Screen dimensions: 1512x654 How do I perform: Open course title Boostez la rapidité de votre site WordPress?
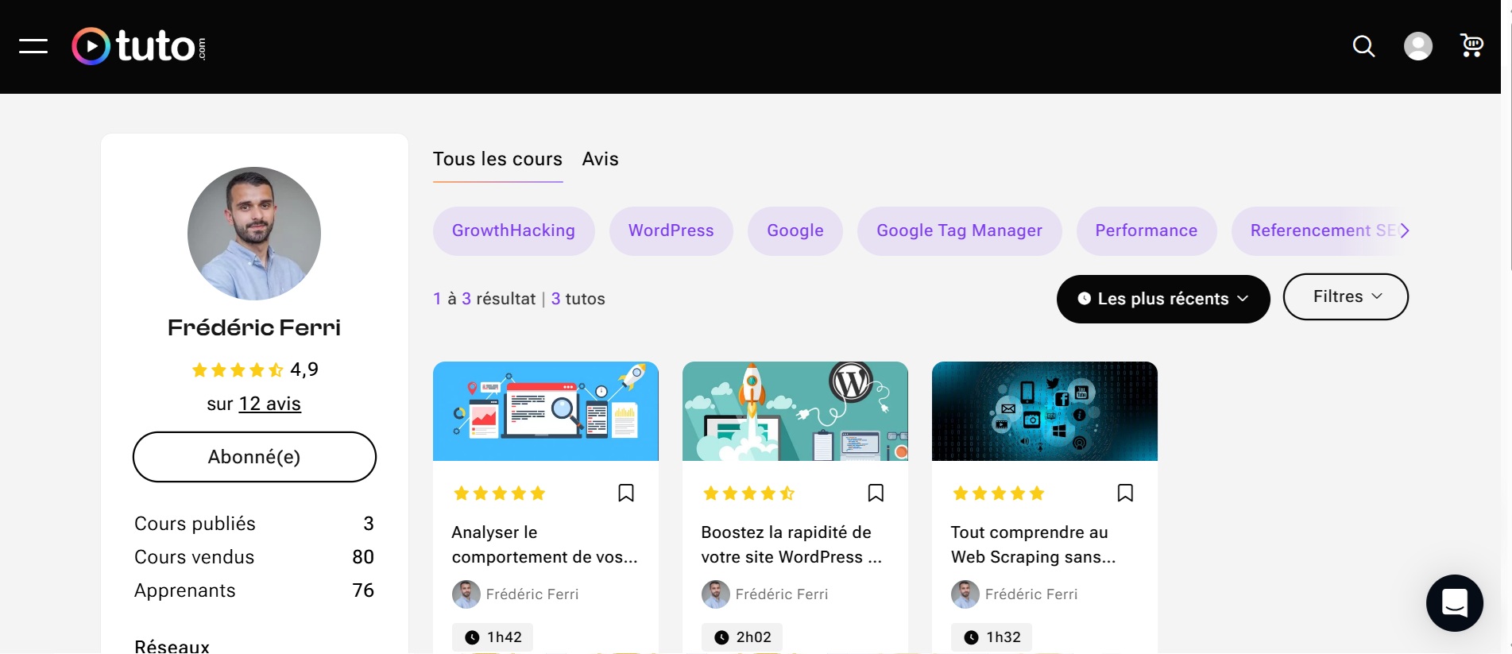[x=791, y=544]
